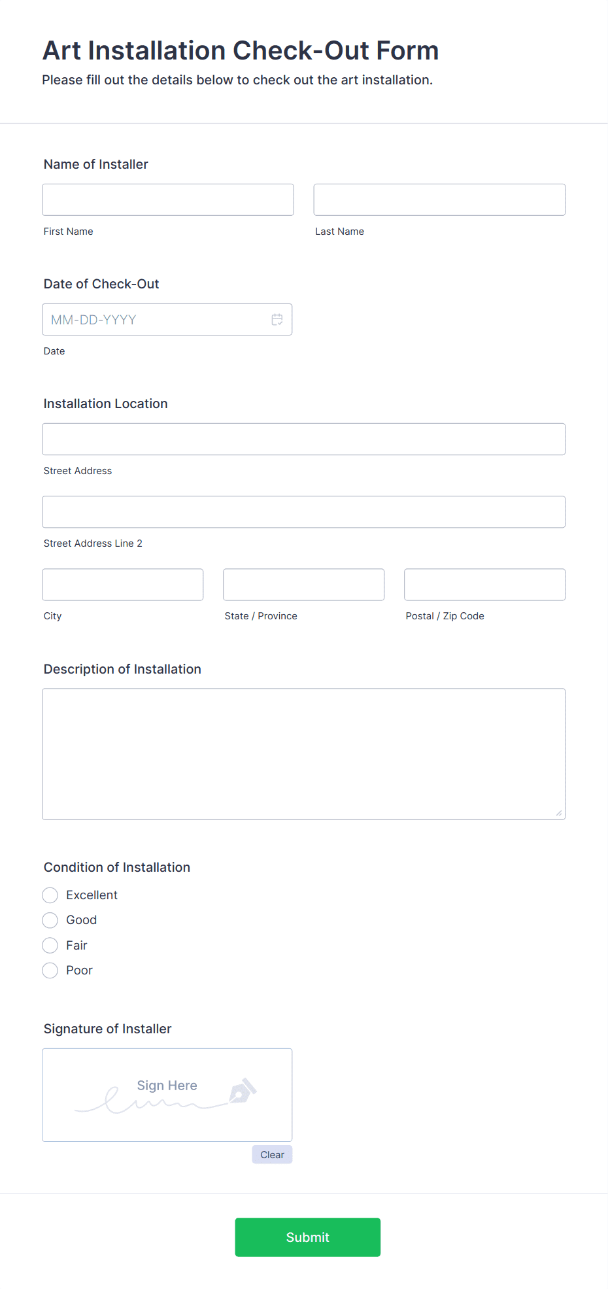Select the Street Address Line 2 field
The image size is (608, 1289).
click(304, 512)
